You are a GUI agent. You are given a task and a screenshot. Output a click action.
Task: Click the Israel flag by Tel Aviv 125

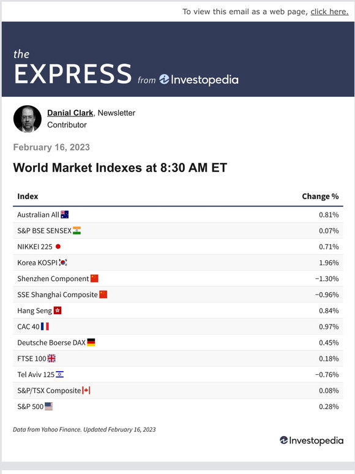pos(59,375)
